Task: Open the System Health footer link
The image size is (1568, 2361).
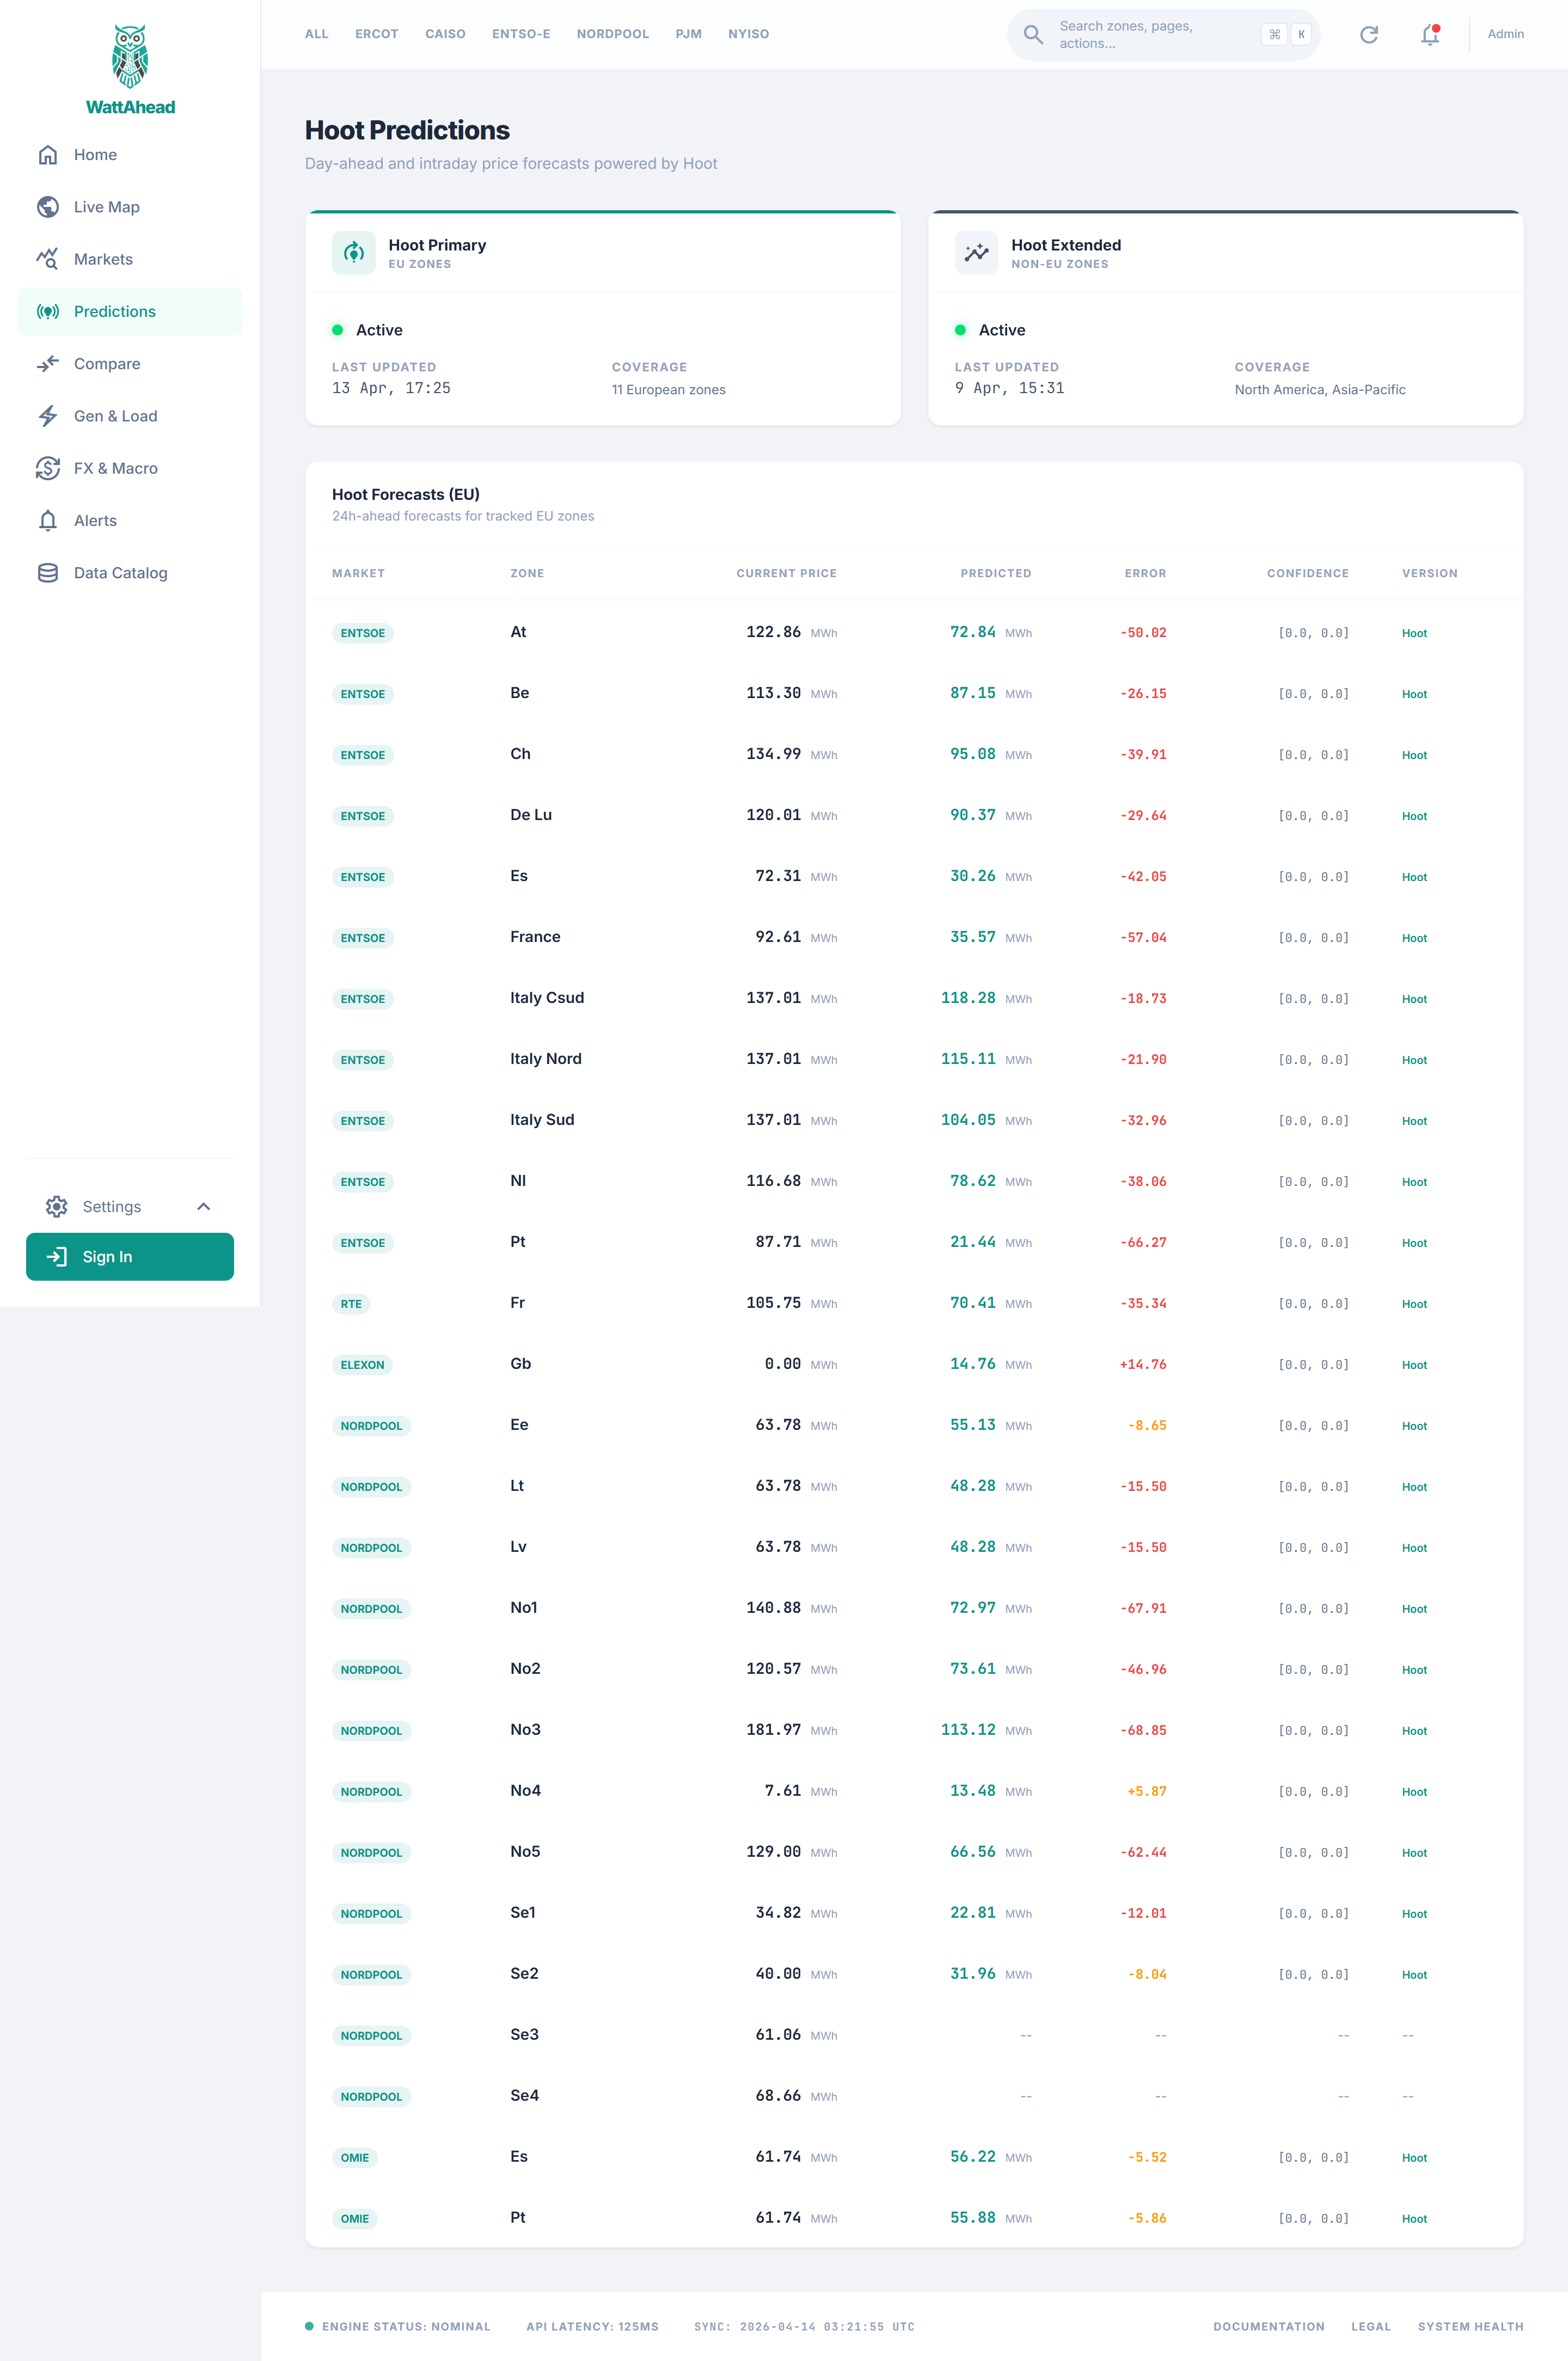Action: tap(1470, 2327)
